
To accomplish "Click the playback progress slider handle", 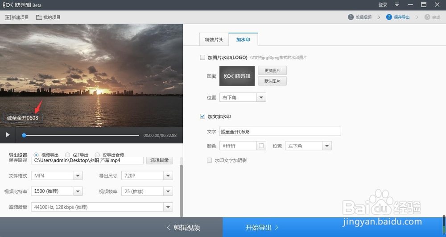I will click(24, 135).
